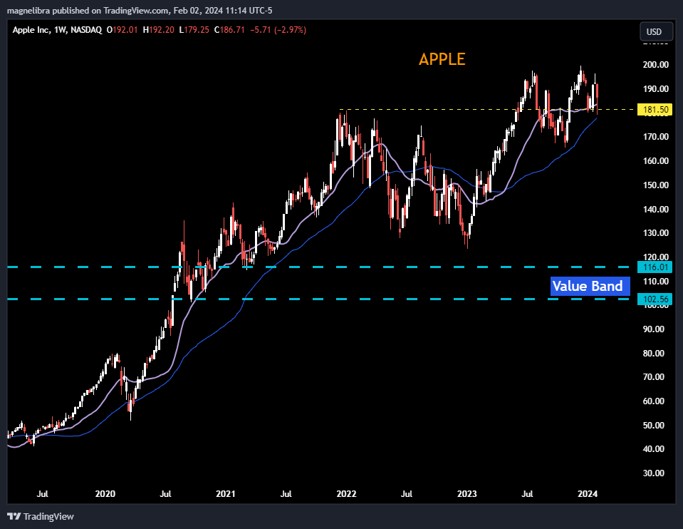Click the 2022 time axis label
683x529 pixels.
click(346, 493)
